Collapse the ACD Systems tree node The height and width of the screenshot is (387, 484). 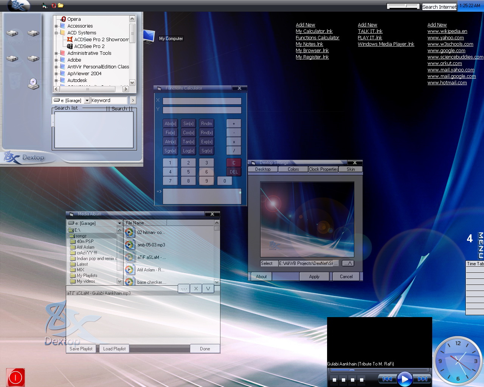[x=56, y=33]
